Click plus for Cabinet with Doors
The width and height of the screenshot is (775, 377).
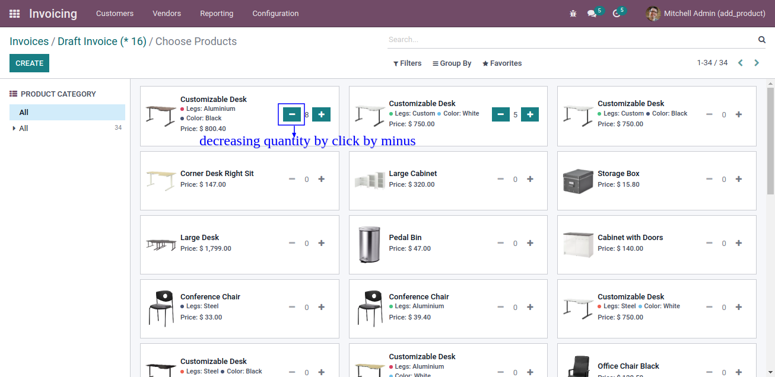coord(739,243)
